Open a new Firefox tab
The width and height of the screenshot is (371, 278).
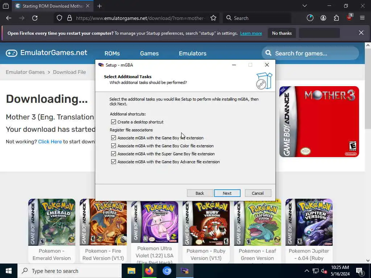tap(99, 6)
